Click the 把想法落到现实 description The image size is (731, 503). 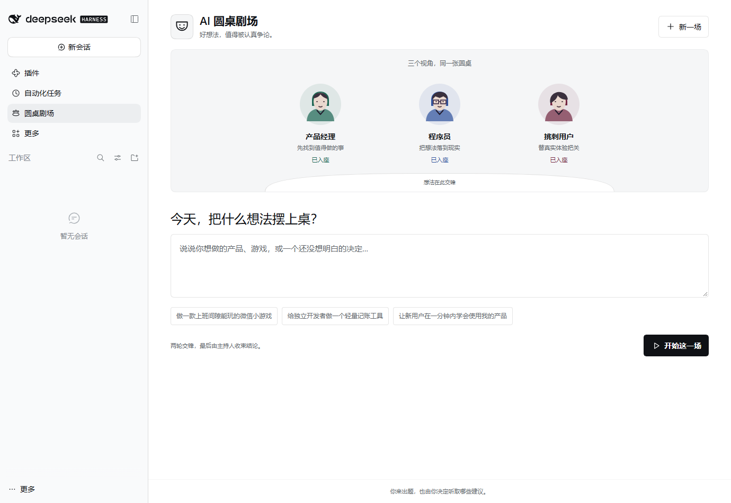(440, 148)
